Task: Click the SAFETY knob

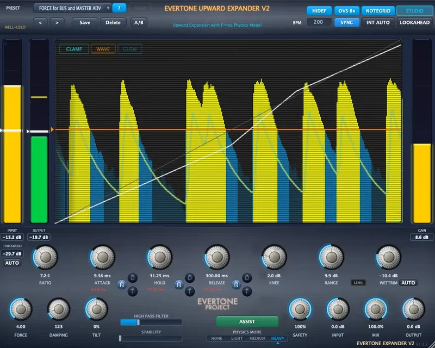Action: coord(300,309)
